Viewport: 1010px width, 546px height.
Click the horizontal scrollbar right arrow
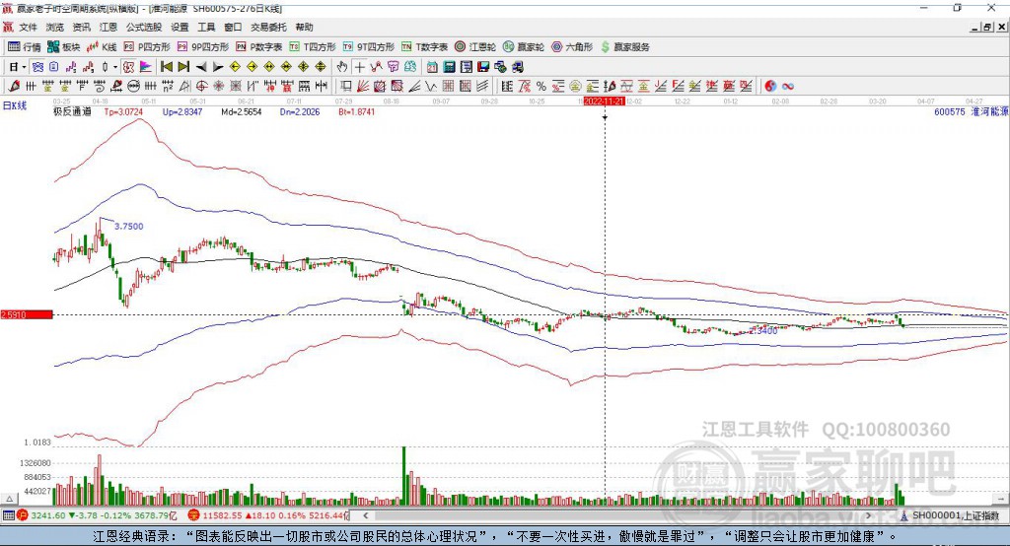868,515
